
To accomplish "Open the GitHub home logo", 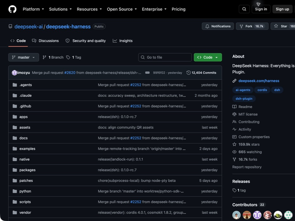I will (12, 9).
